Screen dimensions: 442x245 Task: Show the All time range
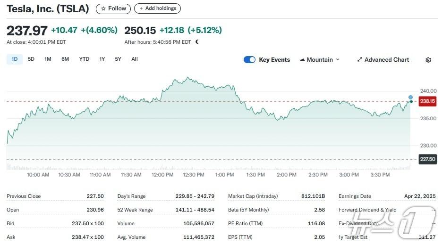(x=135, y=59)
